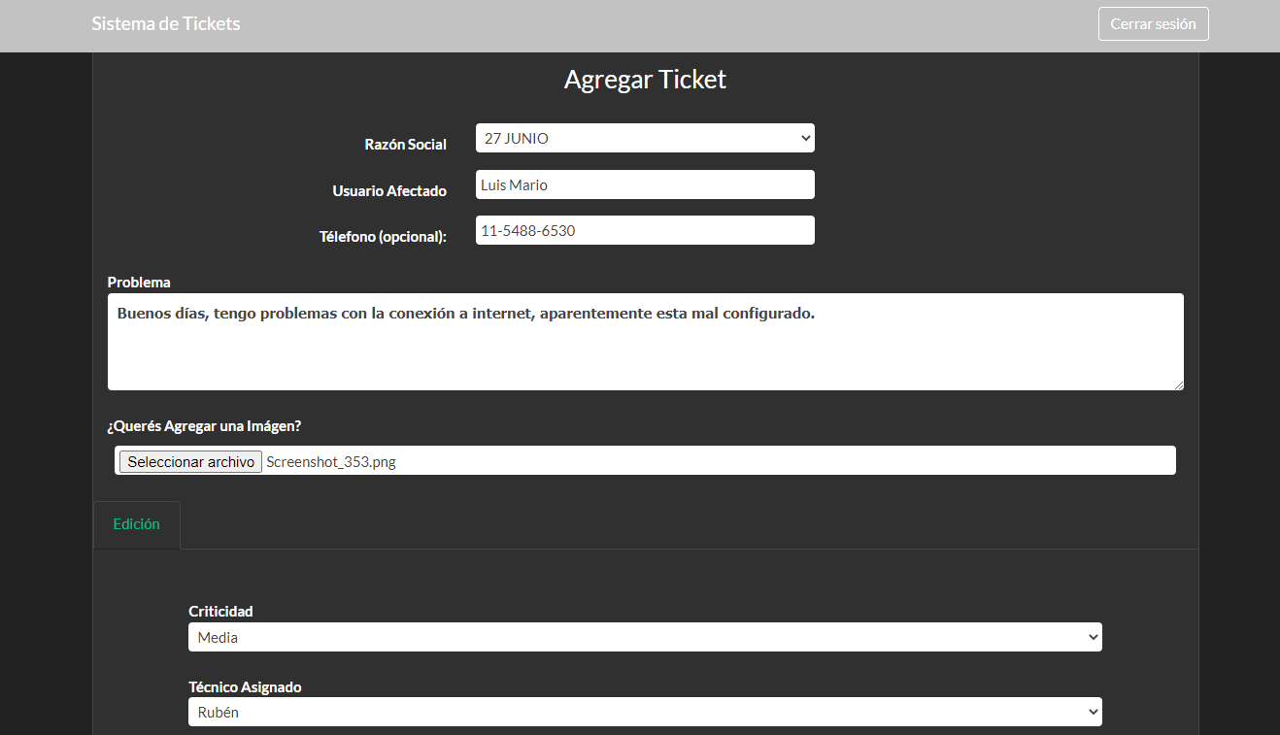Click the Técnico Asignado label text

click(245, 687)
